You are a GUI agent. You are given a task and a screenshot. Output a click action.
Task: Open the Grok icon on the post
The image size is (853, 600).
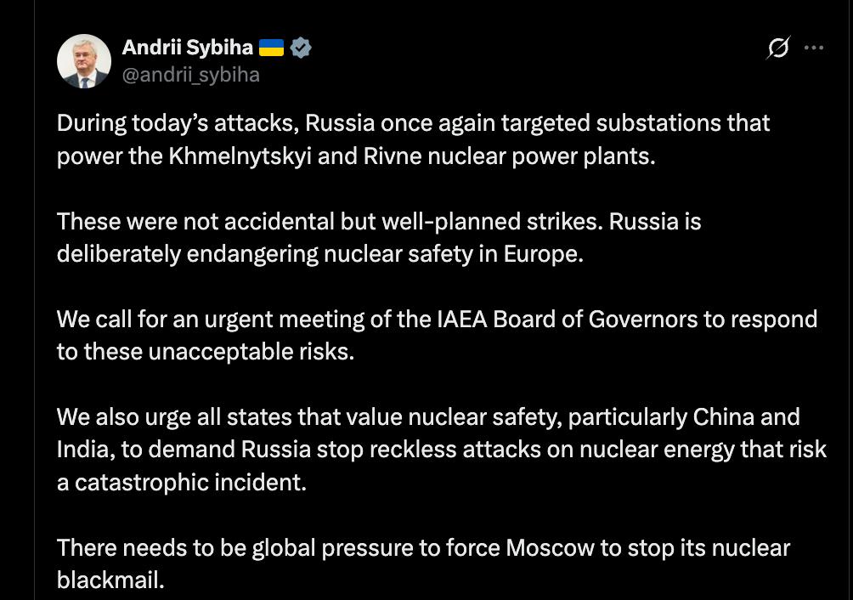[x=777, y=48]
